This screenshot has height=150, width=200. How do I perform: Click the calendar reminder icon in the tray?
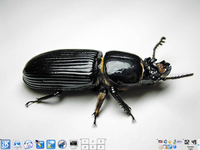pos(165,147)
